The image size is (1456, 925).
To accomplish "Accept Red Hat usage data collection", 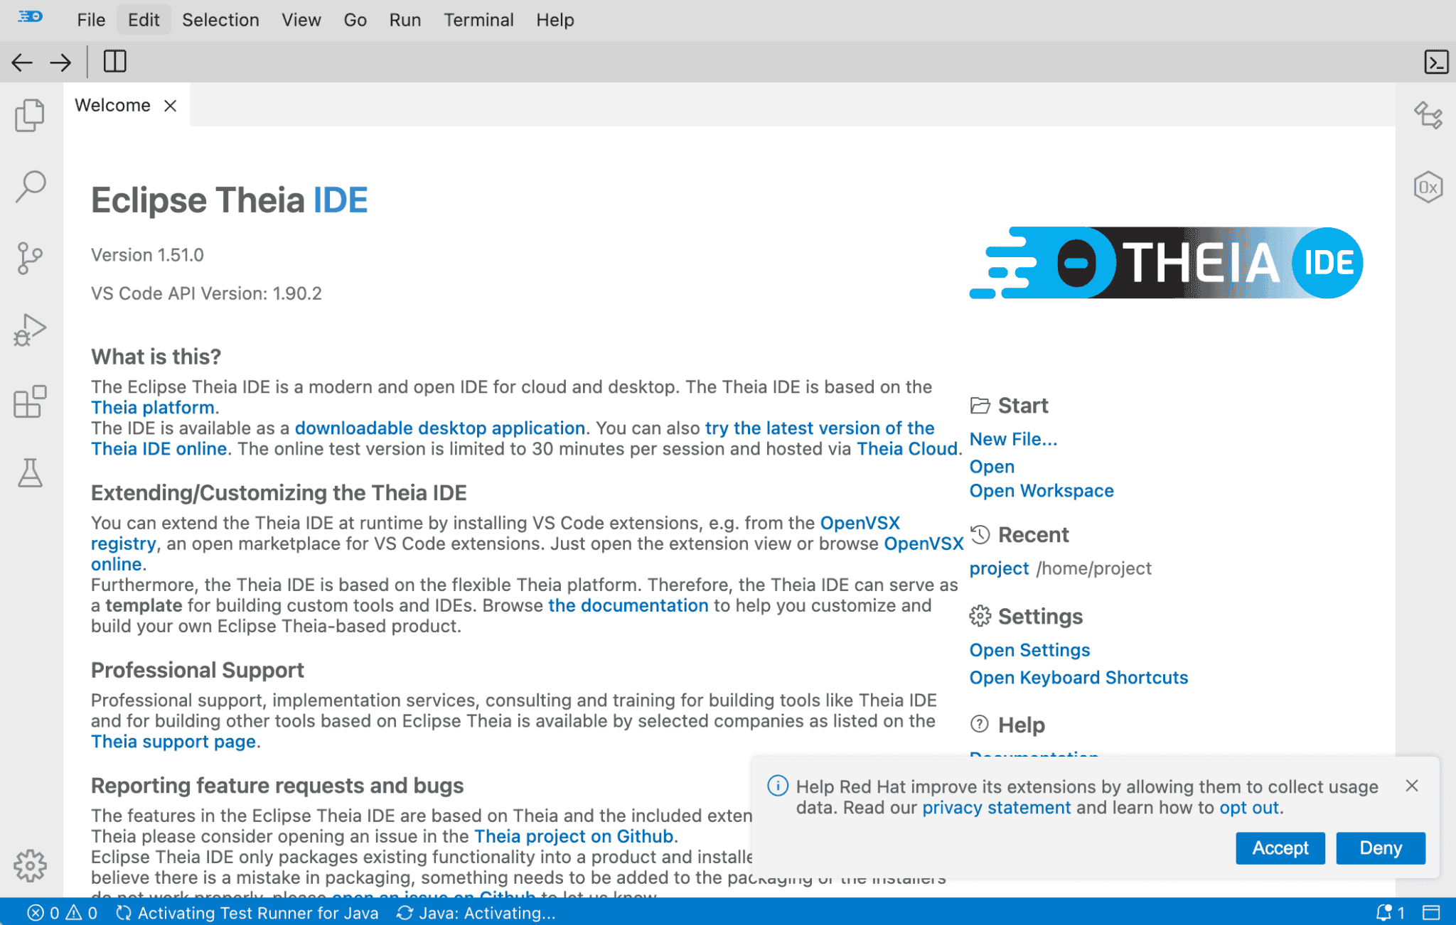I will click(x=1280, y=848).
